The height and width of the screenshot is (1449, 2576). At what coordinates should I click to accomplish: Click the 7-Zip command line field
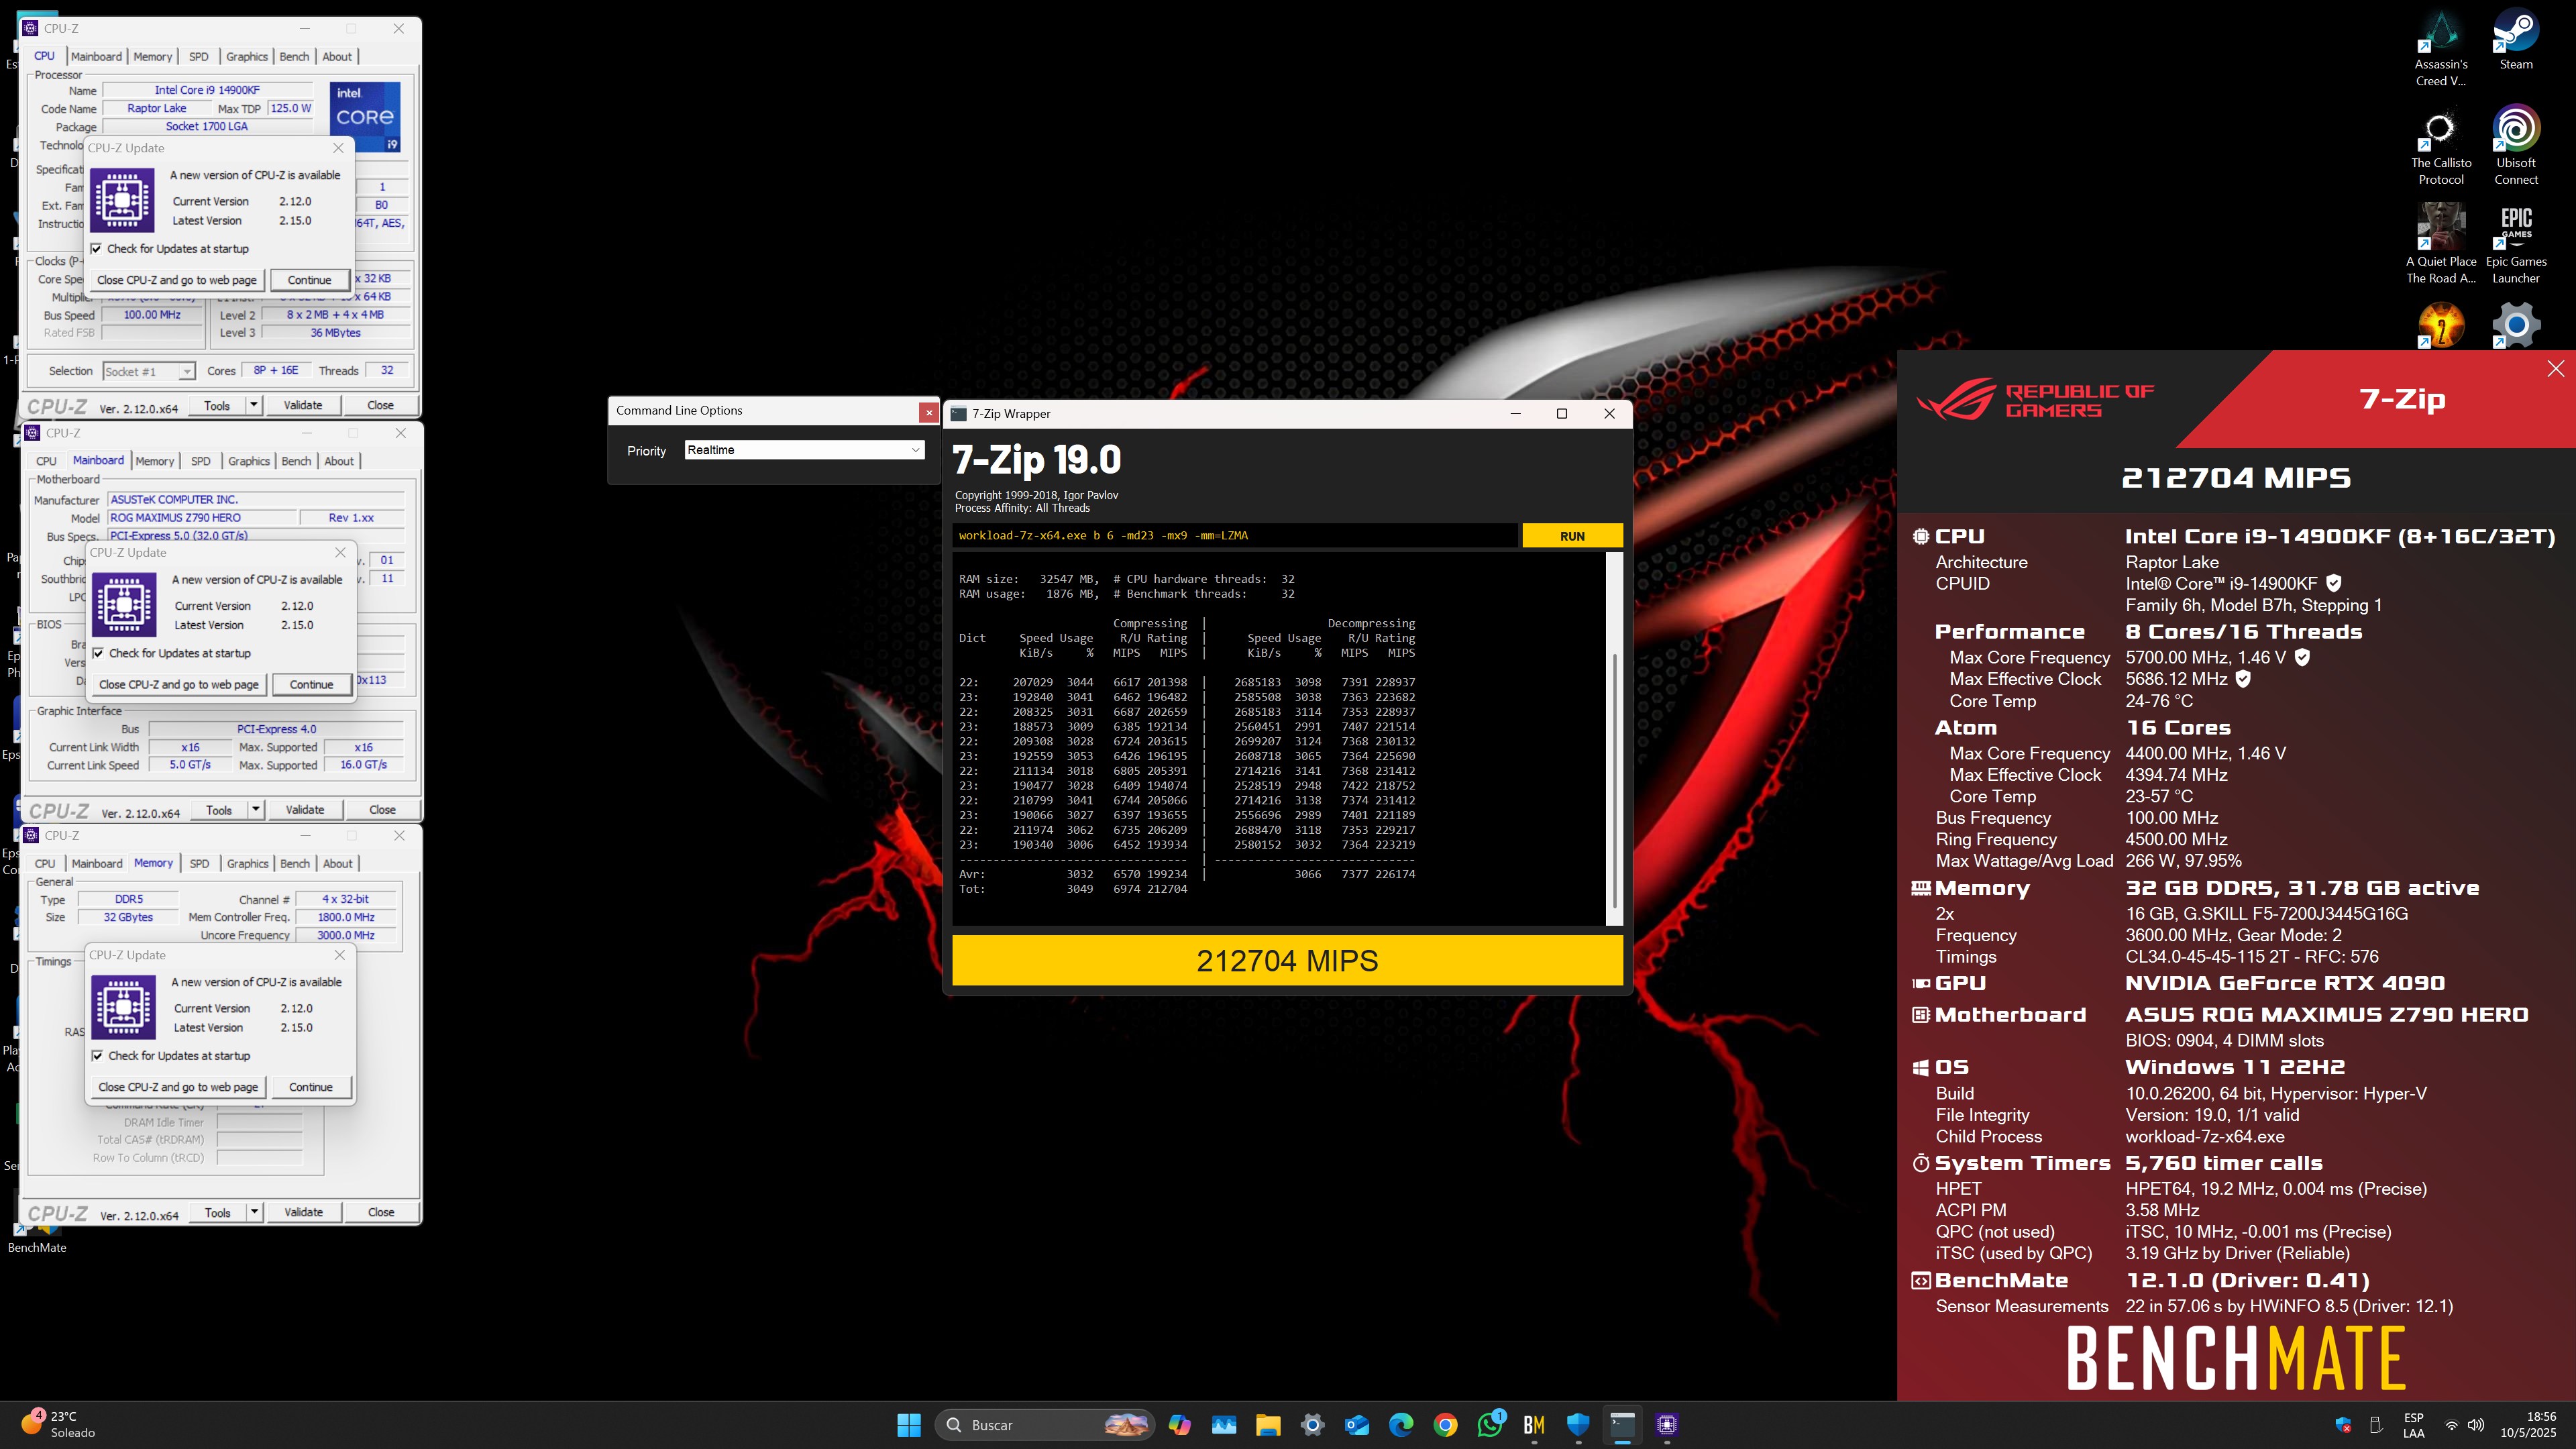(x=1234, y=536)
